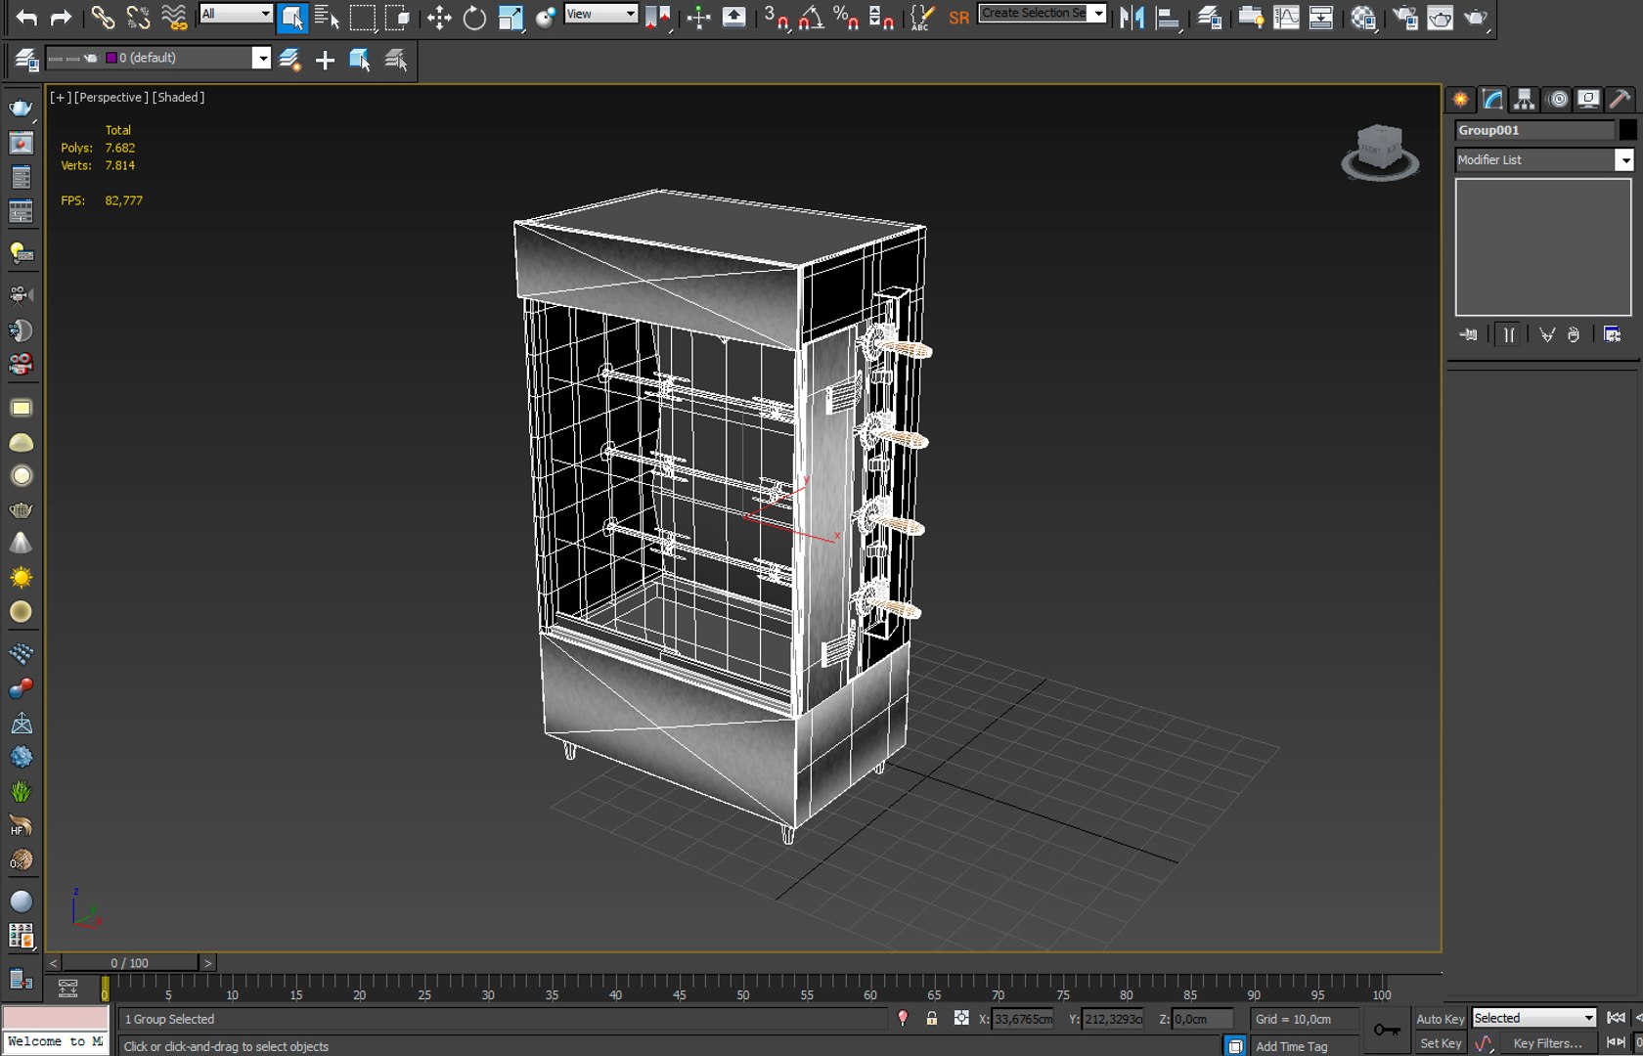This screenshot has width=1643, height=1056.
Task: Toggle Window/Crossing selection mode
Action: [397, 17]
